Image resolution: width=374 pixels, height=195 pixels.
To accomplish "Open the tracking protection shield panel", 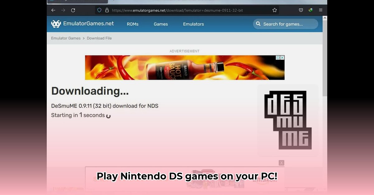I will (x=99, y=10).
